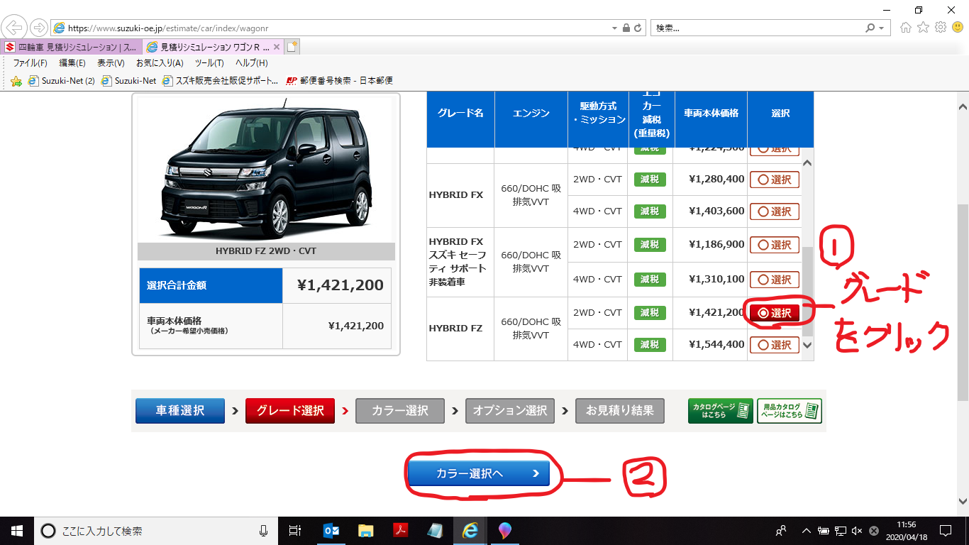This screenshot has height=545, width=969.
Task: Click the Wagon R car image
Action: 266,170
